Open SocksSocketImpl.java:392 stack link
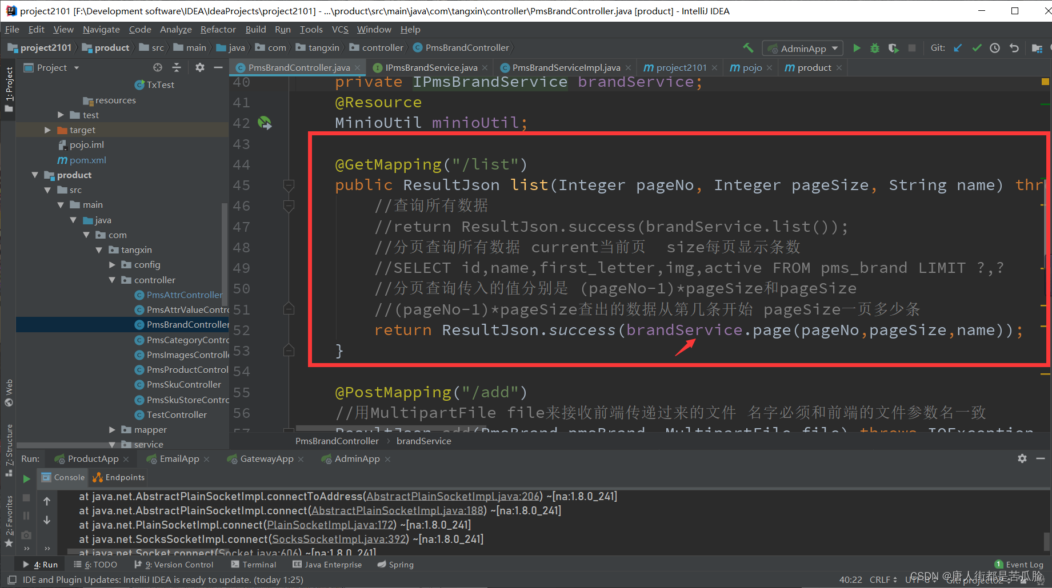Viewport: 1052px width, 588px height. click(339, 539)
